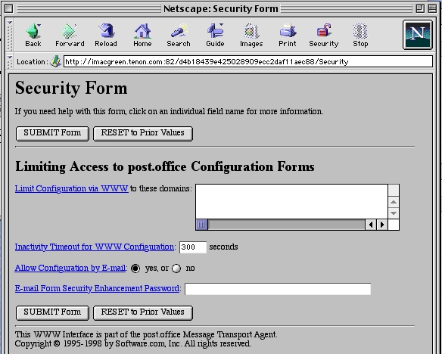
Task: Select no for Allow Configuration by E-mail
Action: [x=176, y=269]
